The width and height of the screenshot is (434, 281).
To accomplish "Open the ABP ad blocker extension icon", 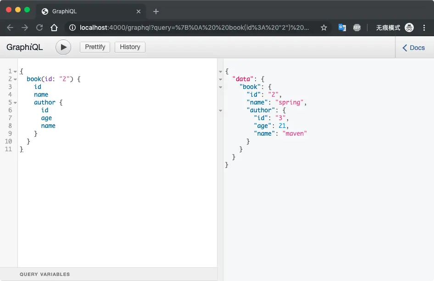I will 357,28.
